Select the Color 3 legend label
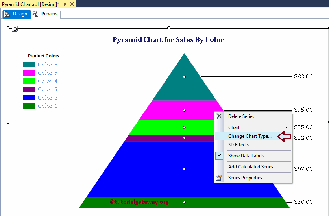Image resolution: width=329 pixels, height=216 pixels. click(48, 89)
